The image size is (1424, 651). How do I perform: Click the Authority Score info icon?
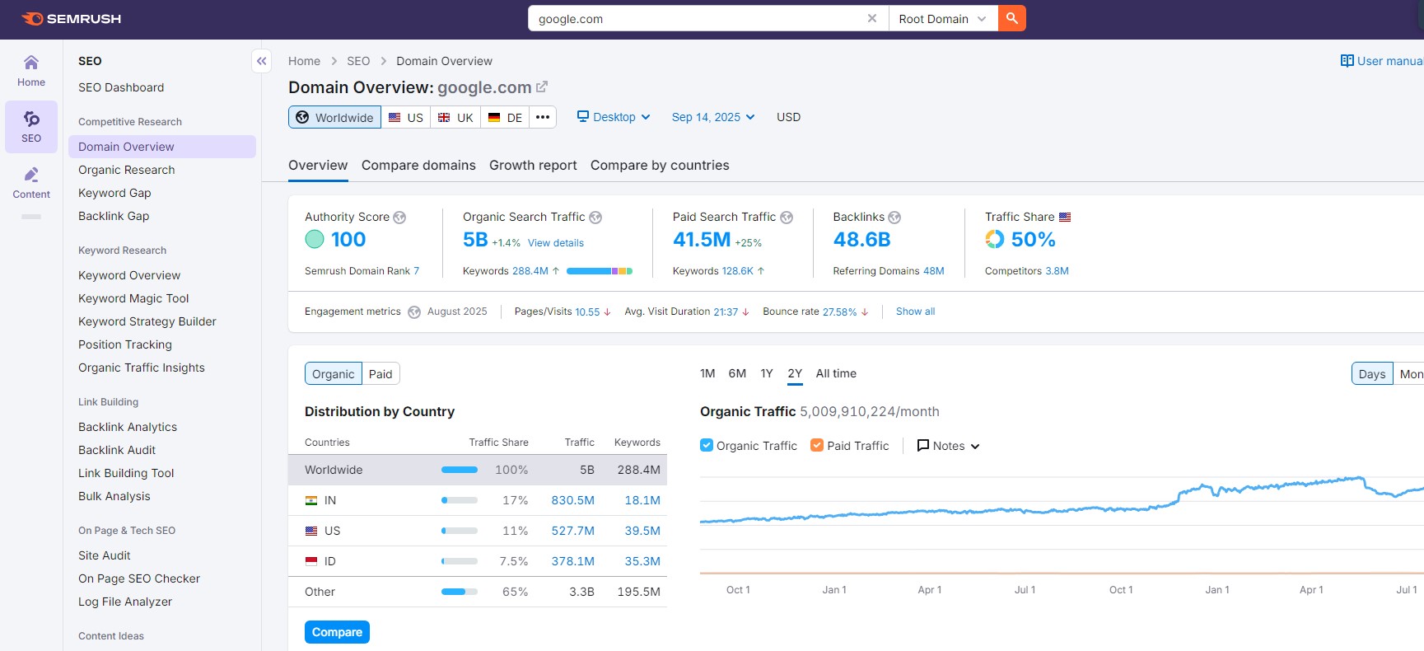click(399, 218)
